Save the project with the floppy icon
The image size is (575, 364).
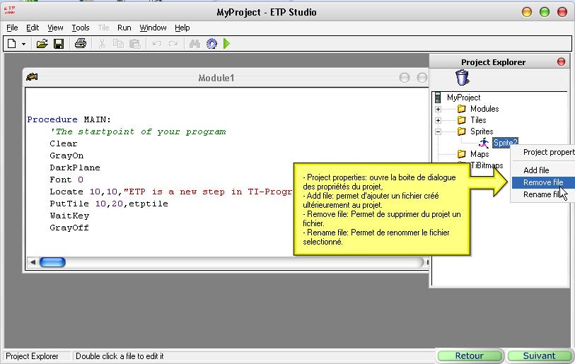[x=59, y=44]
